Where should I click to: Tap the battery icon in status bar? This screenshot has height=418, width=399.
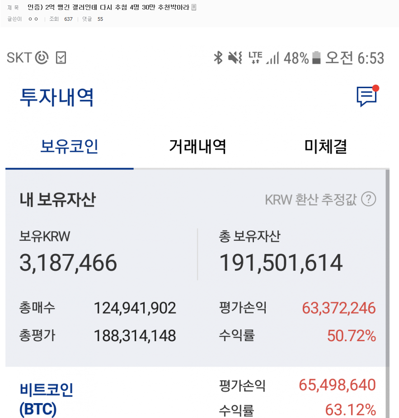(x=316, y=57)
